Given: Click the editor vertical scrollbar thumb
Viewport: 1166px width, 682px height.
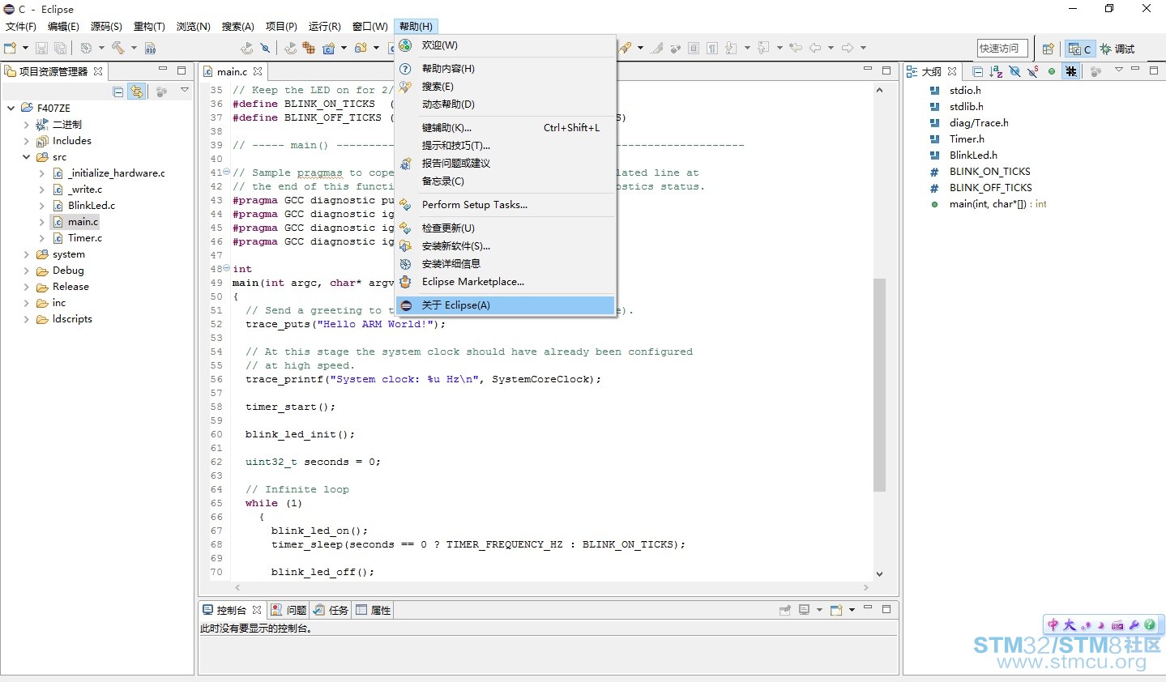Looking at the screenshot, I should tap(879, 385).
